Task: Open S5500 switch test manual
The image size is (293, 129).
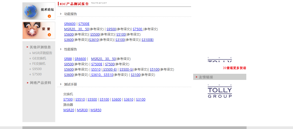Action: click(92, 100)
